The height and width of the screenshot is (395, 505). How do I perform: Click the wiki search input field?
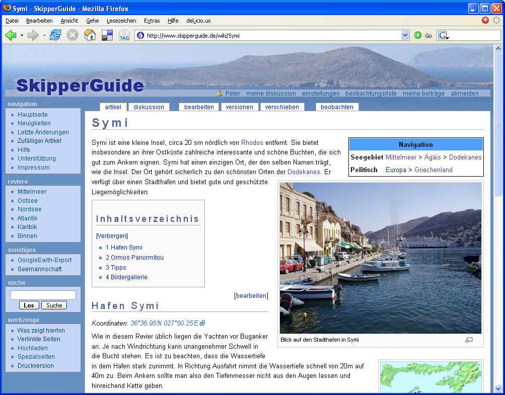(43, 295)
